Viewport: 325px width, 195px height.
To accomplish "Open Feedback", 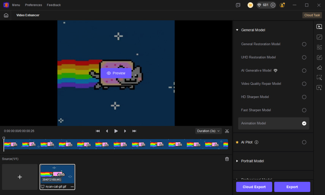I will pyautogui.click(x=54, y=5).
